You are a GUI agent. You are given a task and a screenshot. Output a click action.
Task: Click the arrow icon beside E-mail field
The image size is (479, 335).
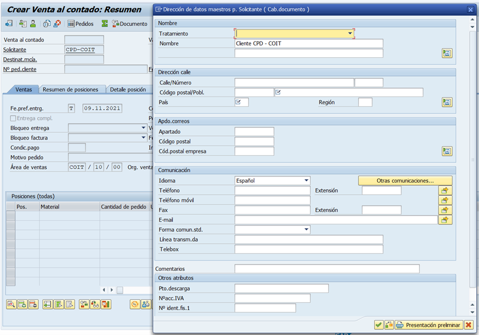click(445, 220)
